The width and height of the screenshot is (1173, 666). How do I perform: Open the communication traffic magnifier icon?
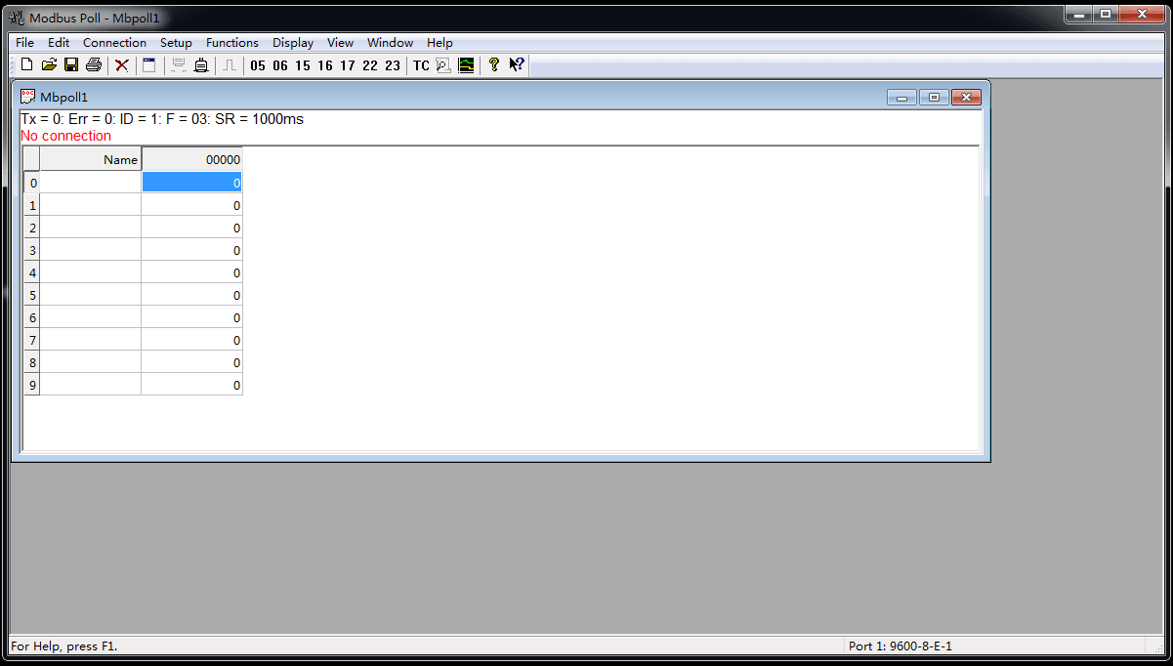point(443,65)
